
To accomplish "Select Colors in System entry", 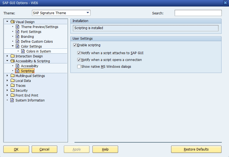I will pyautogui.click(x=39, y=51).
